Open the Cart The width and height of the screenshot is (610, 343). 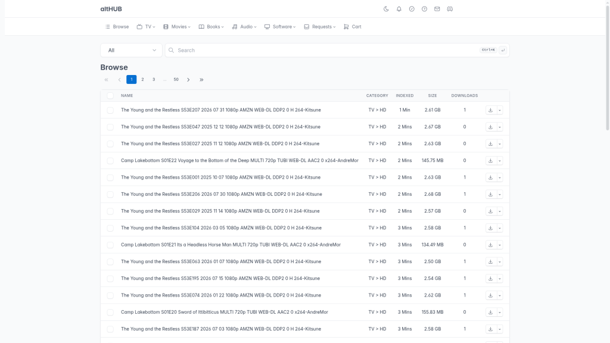[x=353, y=27]
